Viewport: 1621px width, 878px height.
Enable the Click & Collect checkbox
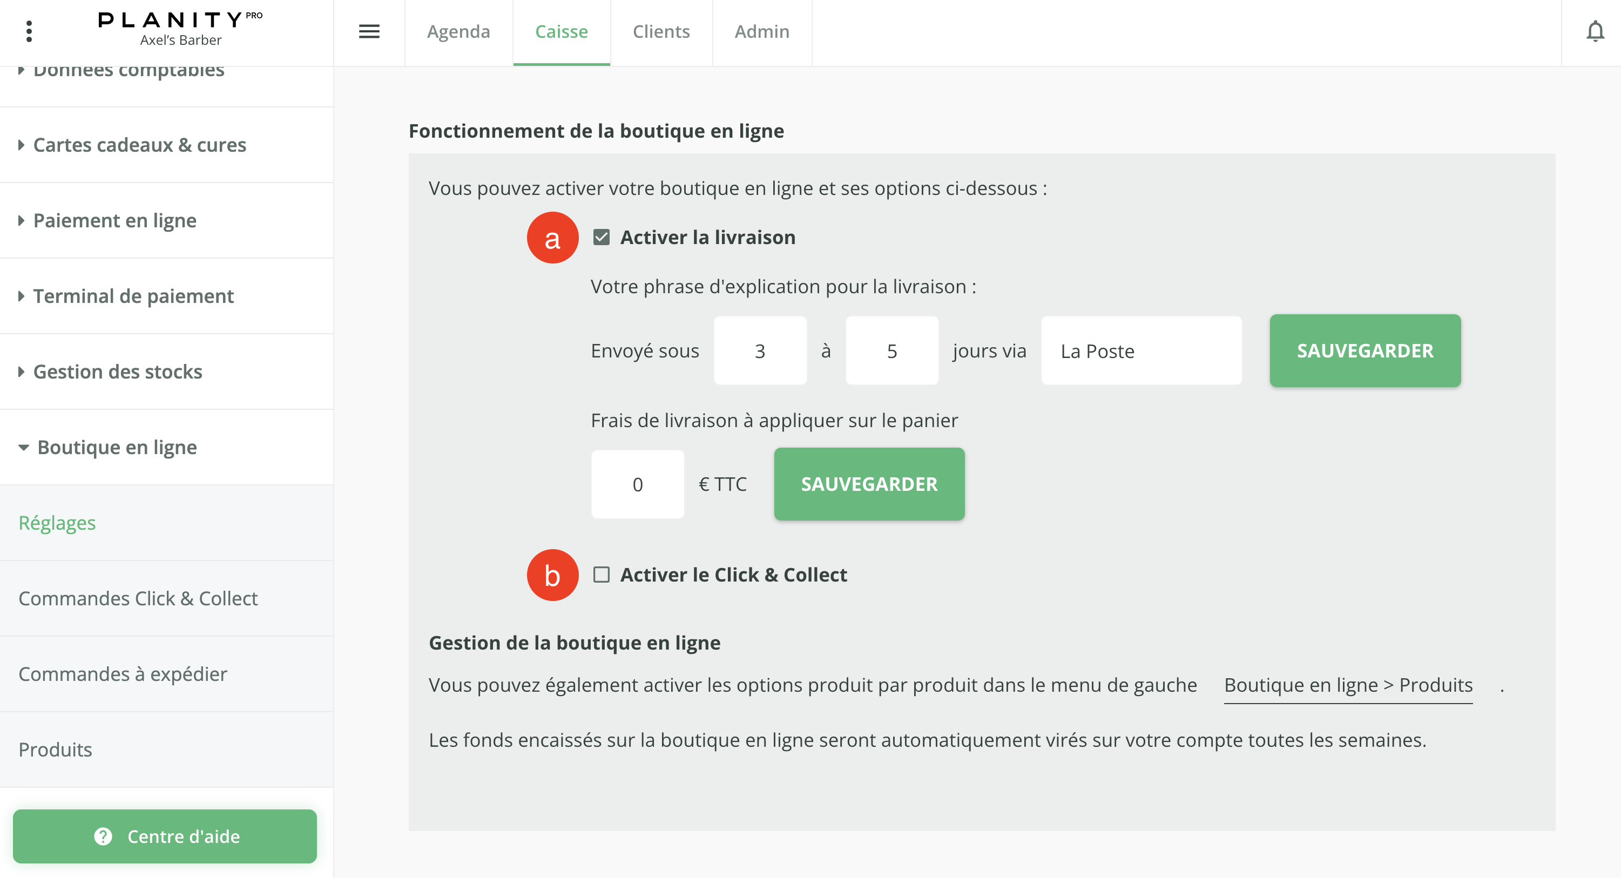pos(601,575)
